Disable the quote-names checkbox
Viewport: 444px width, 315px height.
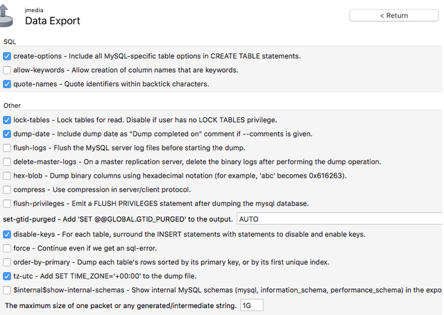pos(7,84)
